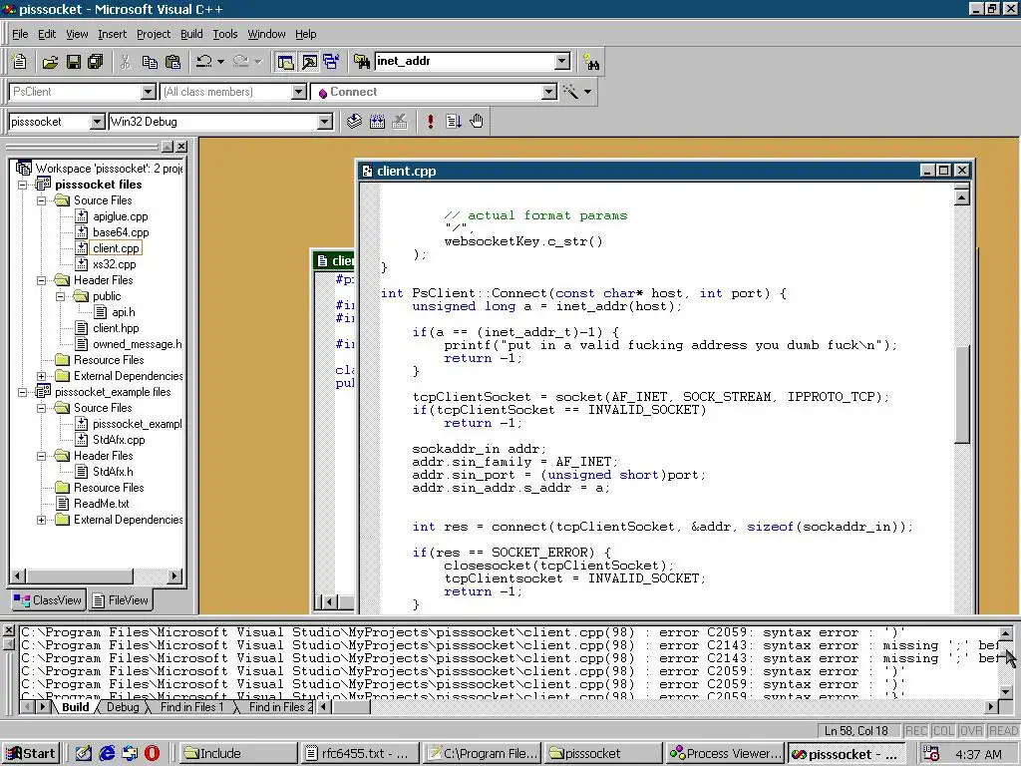The width and height of the screenshot is (1021, 766).
Task: Click the client.cpp editor vertical scrollbar thumb
Action: [962, 394]
